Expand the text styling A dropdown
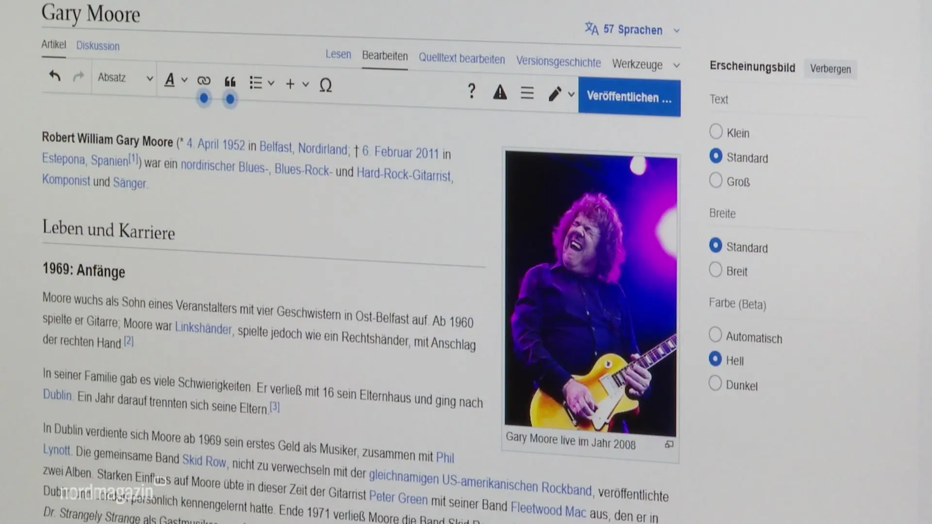 175,79
